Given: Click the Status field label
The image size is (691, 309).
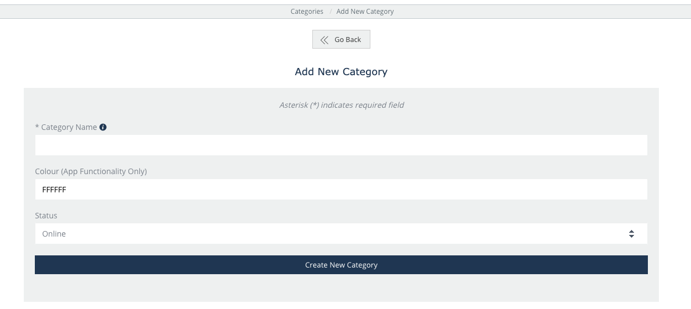Looking at the screenshot, I should (x=46, y=216).
